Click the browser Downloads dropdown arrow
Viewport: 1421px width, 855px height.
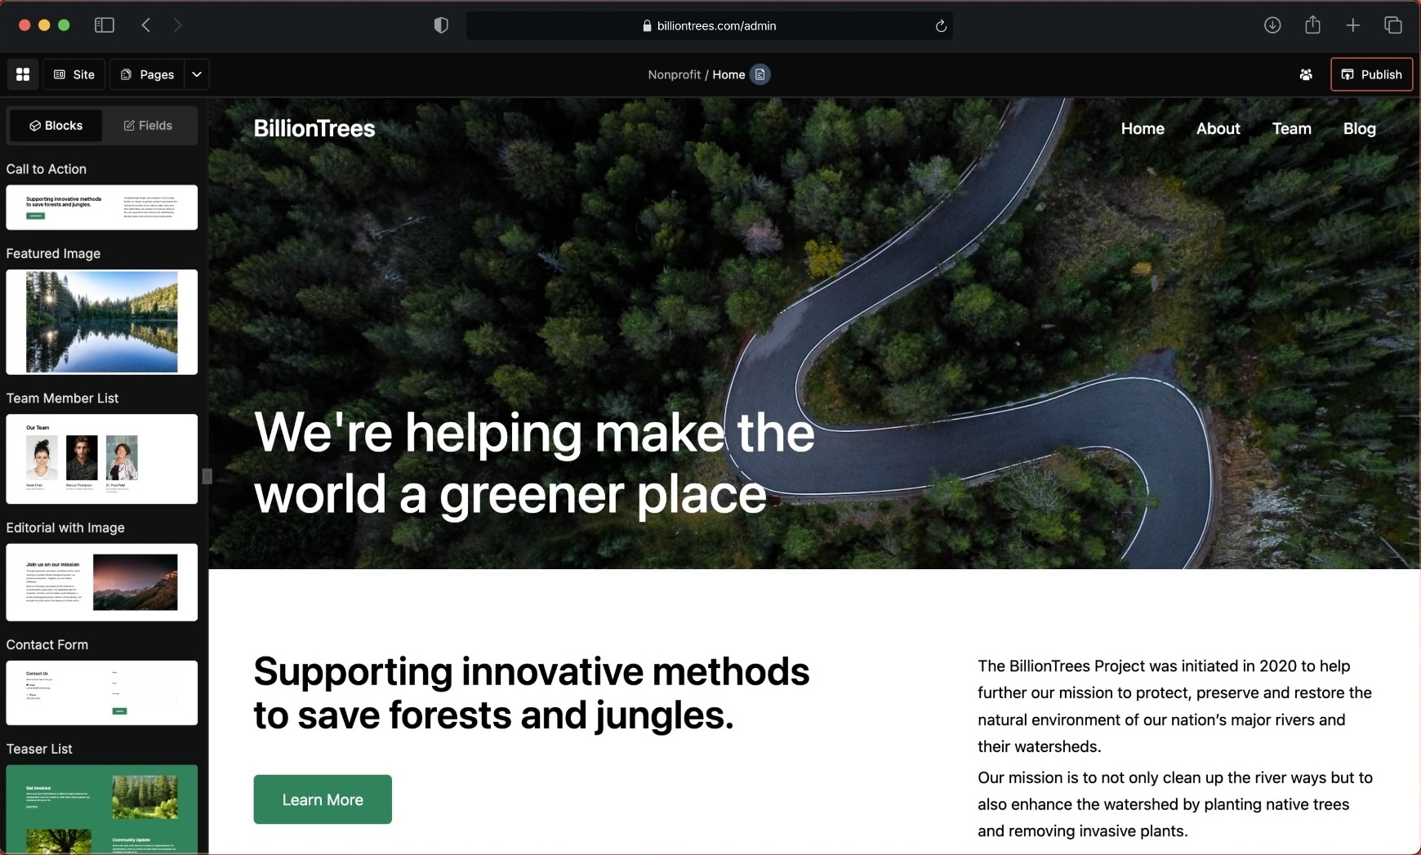tap(1272, 25)
